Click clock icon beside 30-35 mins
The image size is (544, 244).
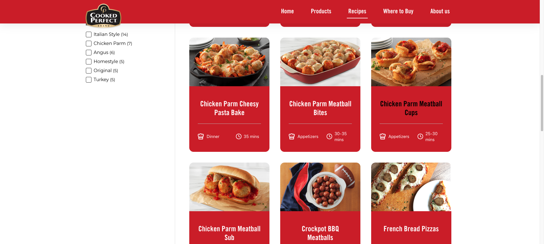(329, 137)
